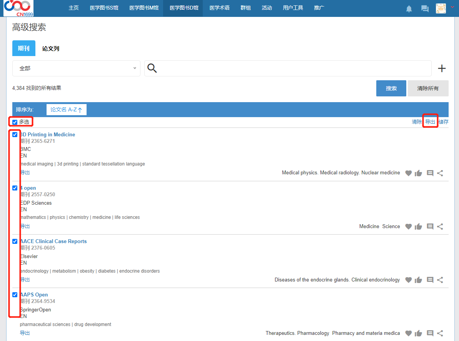The image size is (459, 341).
Task: Click Therapeutics. Pharmacology subject tag
Action: pos(297,333)
